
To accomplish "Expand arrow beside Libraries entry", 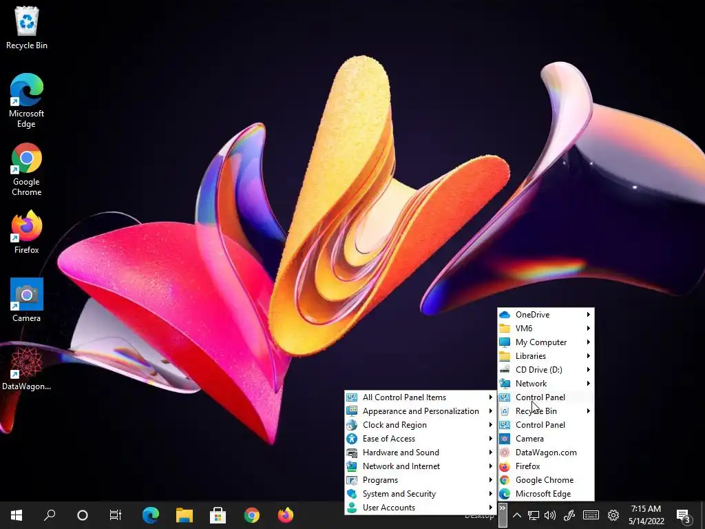I will pos(588,356).
